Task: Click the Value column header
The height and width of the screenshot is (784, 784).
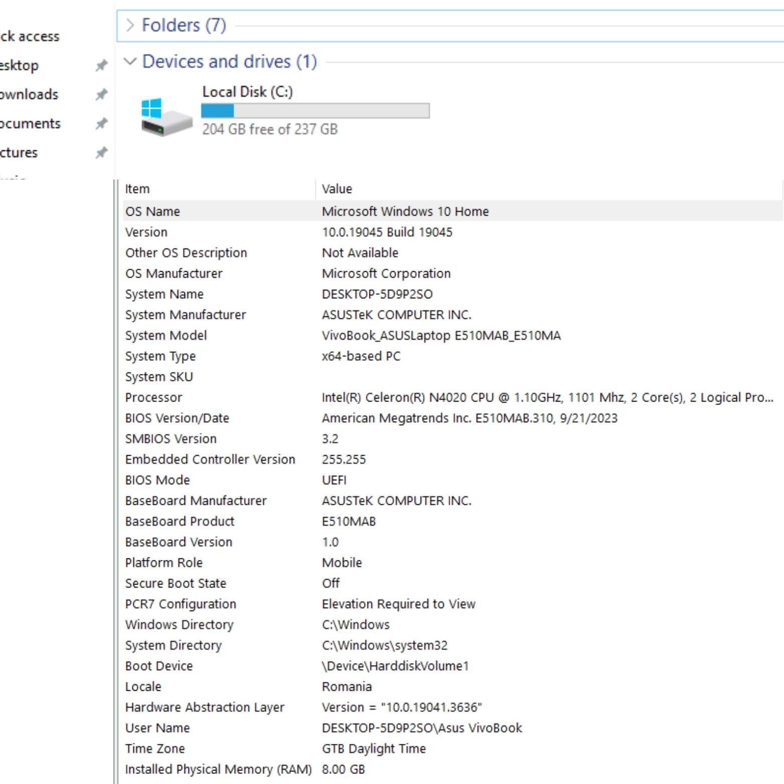Action: [x=337, y=189]
